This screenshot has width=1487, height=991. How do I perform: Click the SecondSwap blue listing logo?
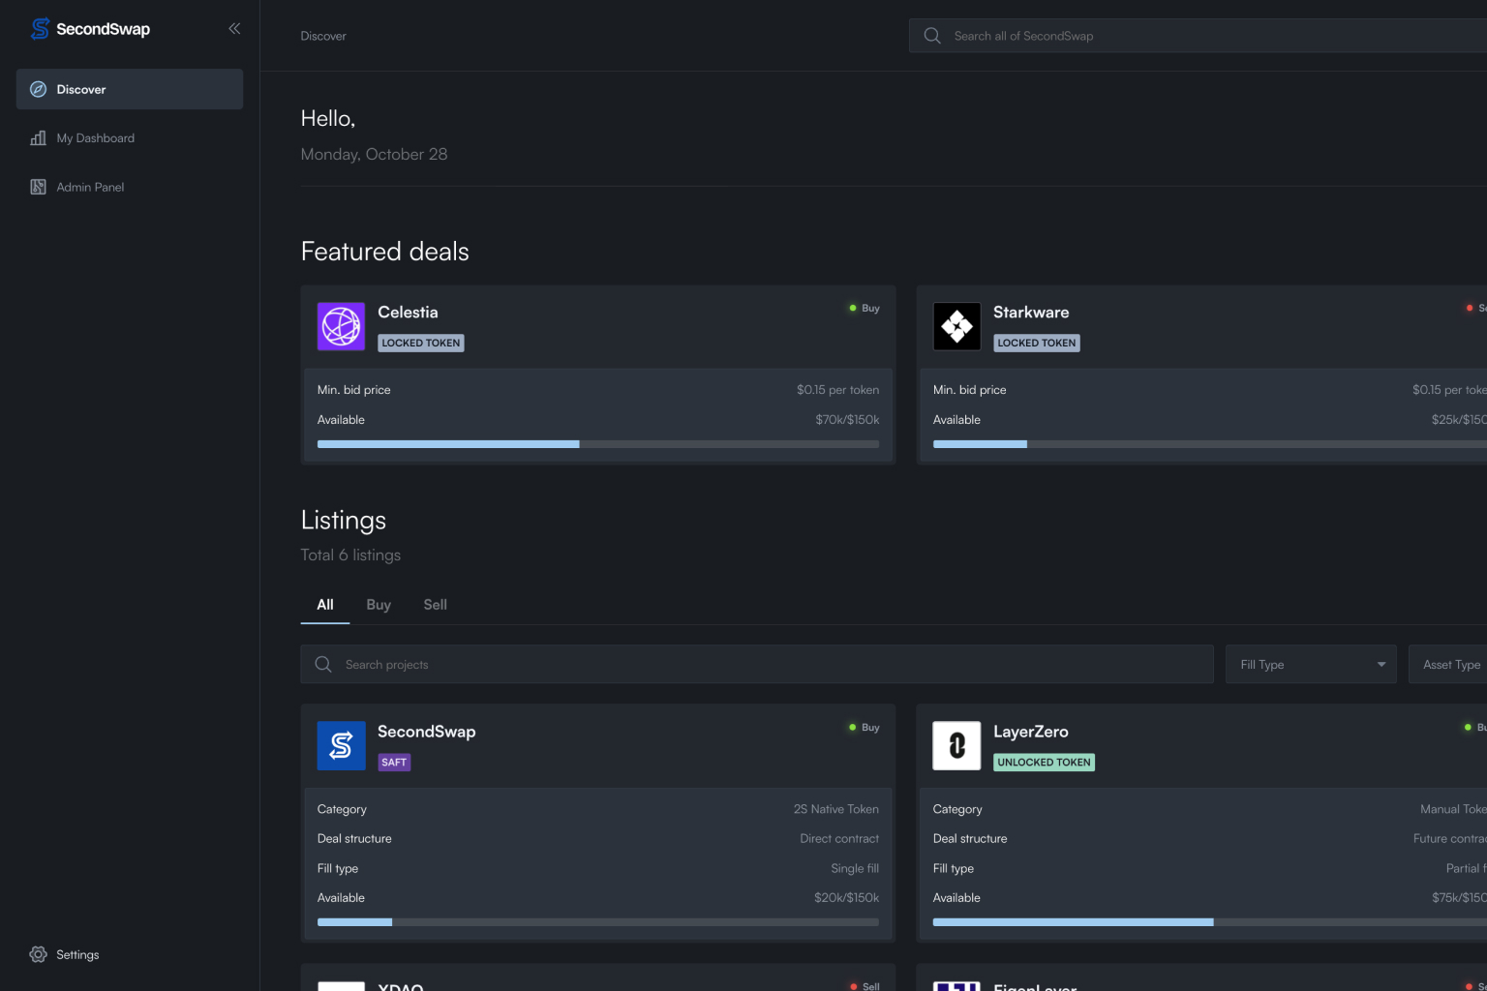pyautogui.click(x=342, y=746)
